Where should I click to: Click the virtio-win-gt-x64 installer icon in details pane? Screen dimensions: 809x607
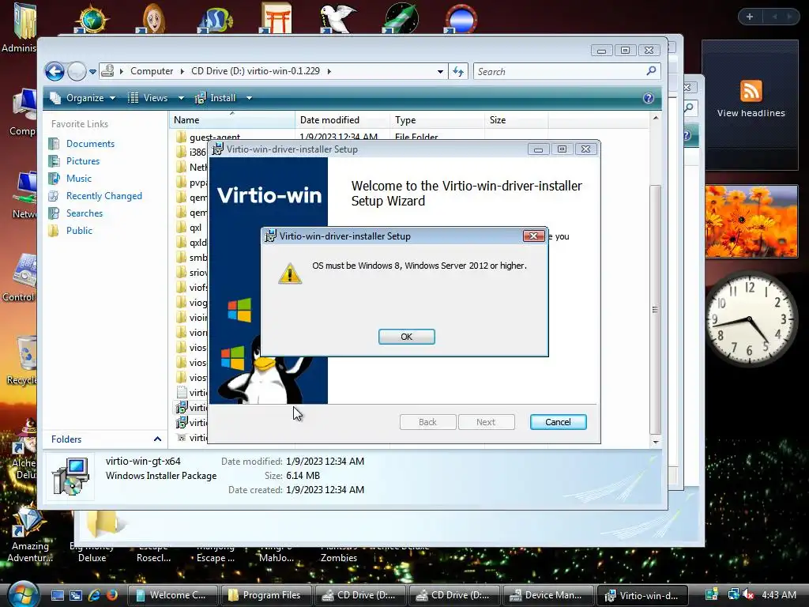click(x=71, y=476)
